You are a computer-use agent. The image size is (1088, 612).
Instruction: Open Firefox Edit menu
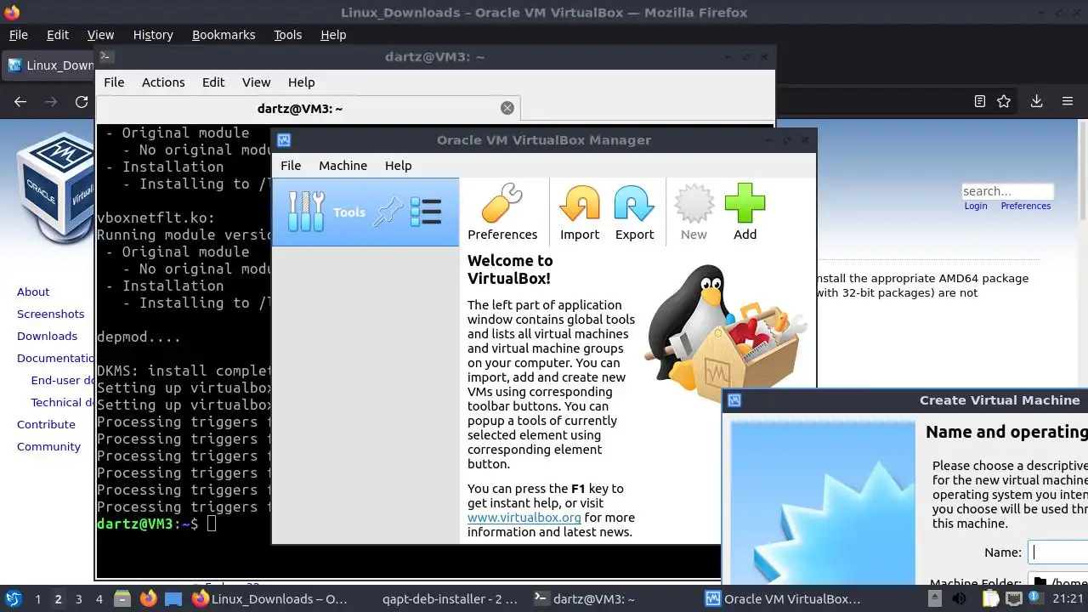[x=58, y=35]
